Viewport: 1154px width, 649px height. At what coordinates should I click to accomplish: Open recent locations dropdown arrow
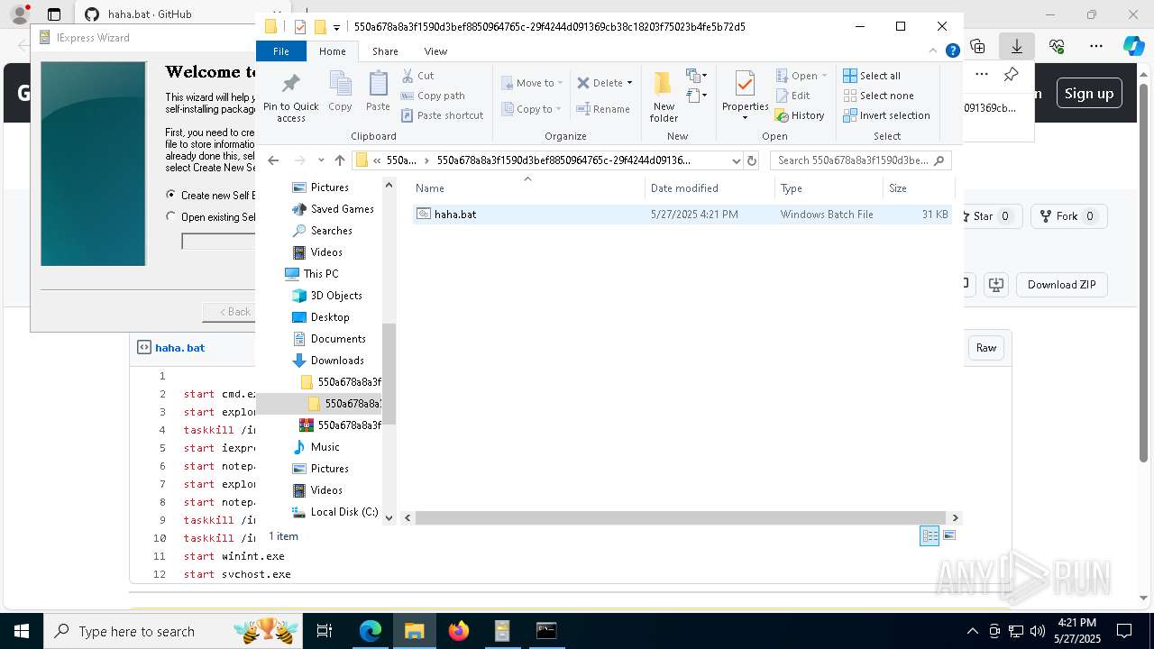point(321,160)
